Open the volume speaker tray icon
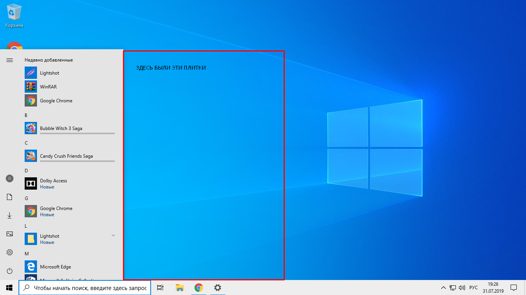This screenshot has height=295, width=526. coord(462,288)
